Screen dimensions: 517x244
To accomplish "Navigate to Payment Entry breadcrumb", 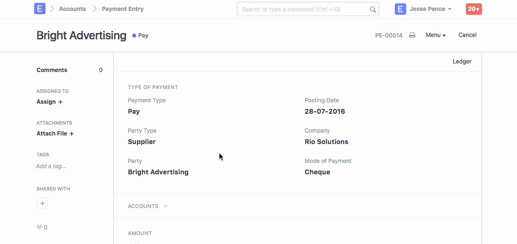I will click(x=123, y=9).
